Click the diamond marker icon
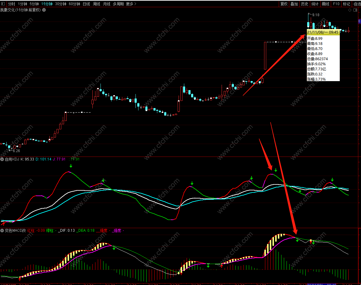 coord(350,10)
